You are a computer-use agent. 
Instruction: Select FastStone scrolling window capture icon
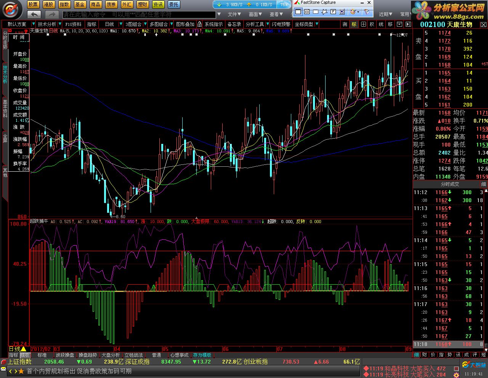[x=342, y=12]
